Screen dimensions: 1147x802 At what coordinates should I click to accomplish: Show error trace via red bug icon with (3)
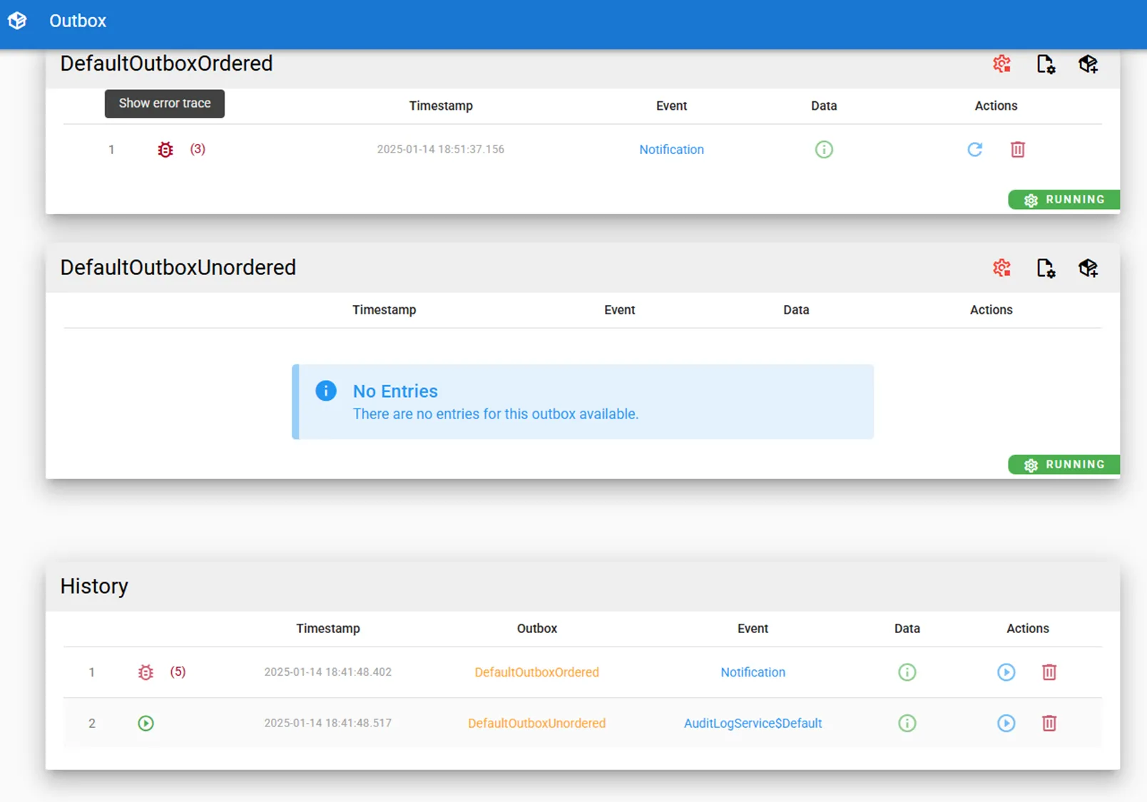165,150
